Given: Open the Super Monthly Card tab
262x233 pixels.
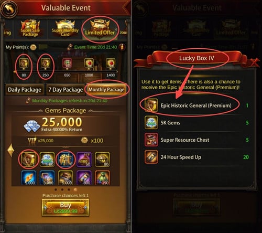Looking at the screenshot, I should [x=65, y=29].
